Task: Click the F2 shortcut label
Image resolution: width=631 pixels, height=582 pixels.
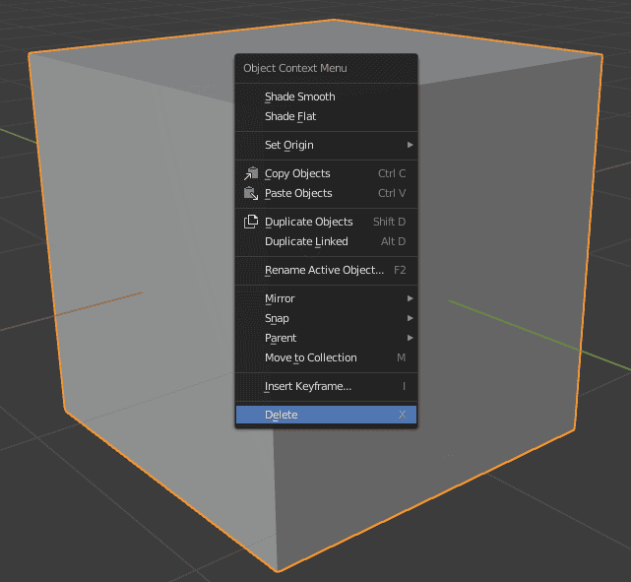Action: [400, 270]
